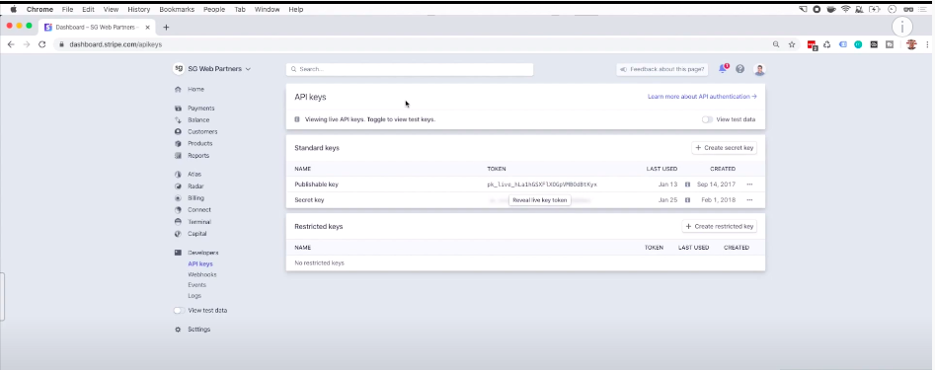The width and height of the screenshot is (935, 370).
Task: Open History menu
Action: 139,10
